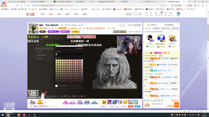
Task: Send the purple diamond gift
Action: (80, 102)
